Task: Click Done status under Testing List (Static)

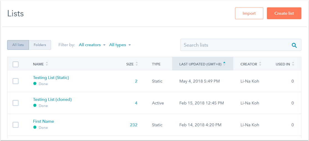Action: 43,84
